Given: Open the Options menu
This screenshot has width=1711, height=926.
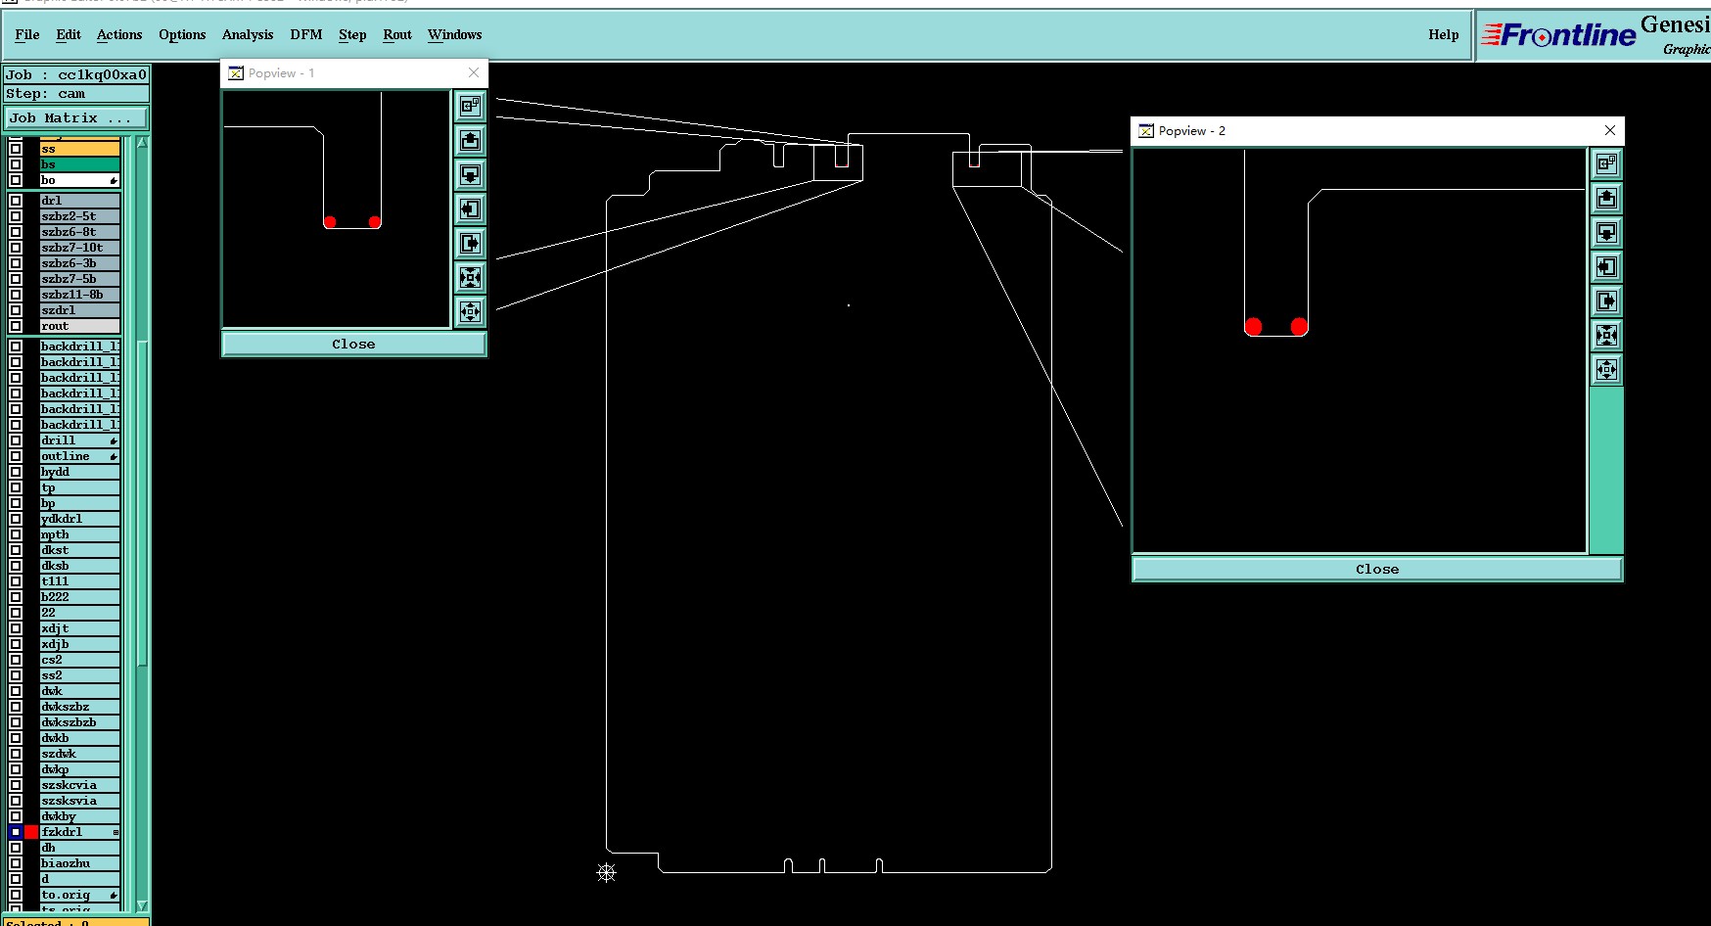Looking at the screenshot, I should coord(182,35).
